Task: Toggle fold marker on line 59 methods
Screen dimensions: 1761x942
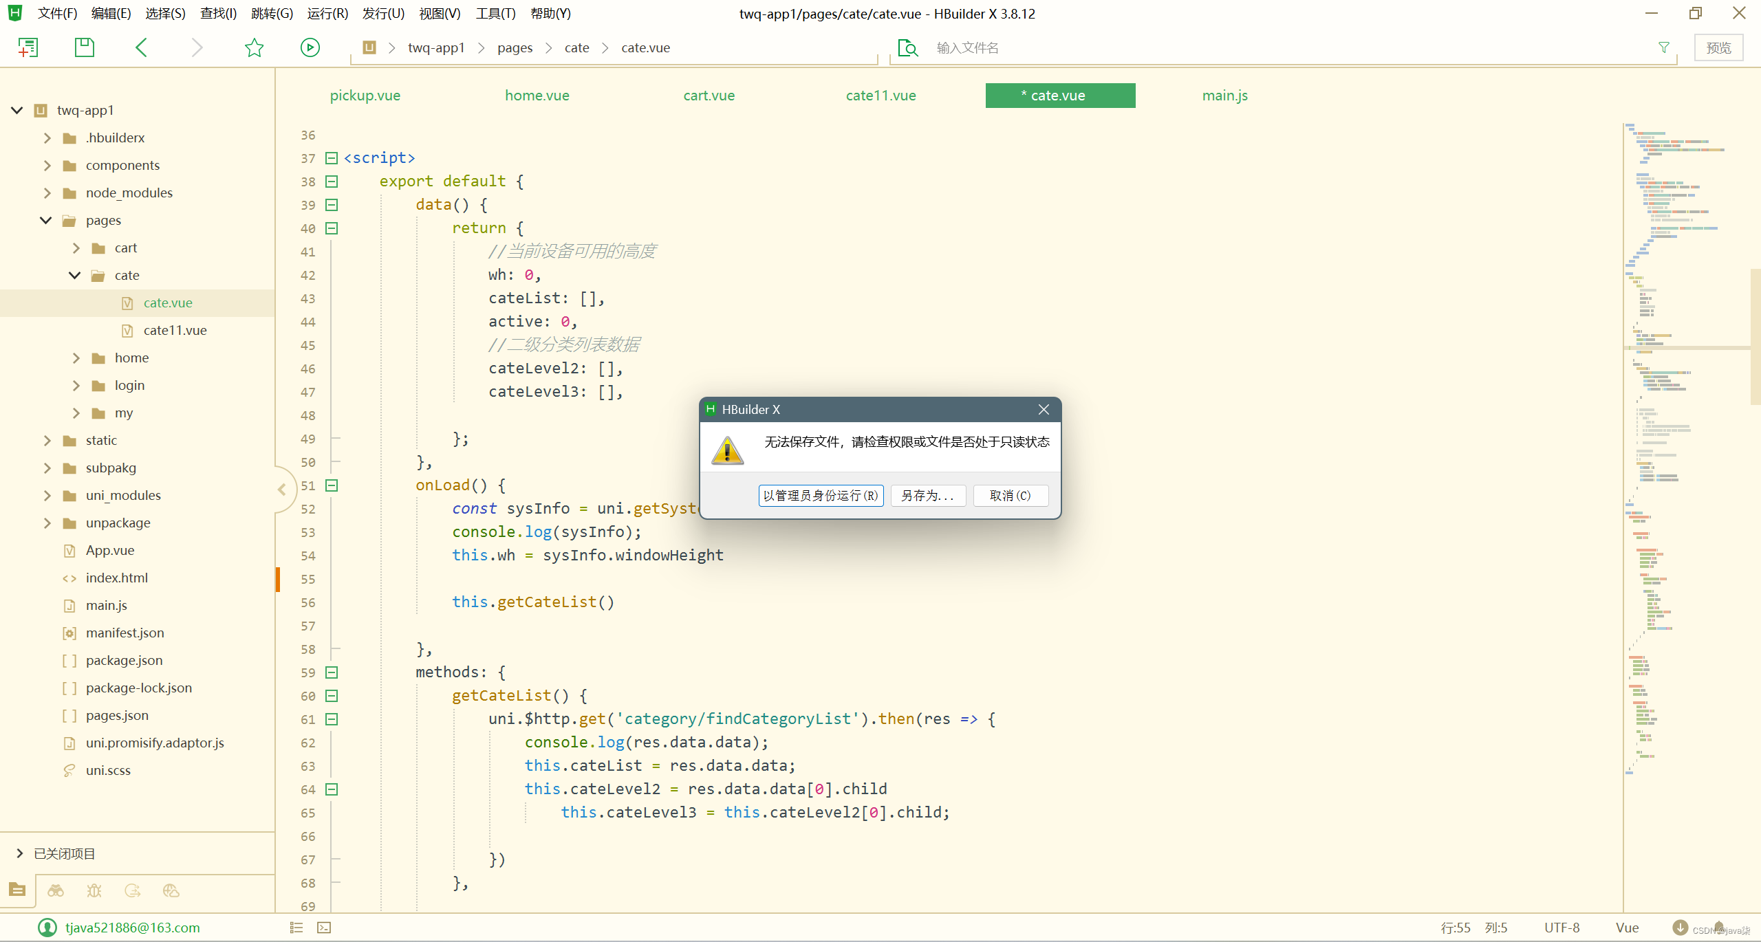Action: tap(332, 672)
